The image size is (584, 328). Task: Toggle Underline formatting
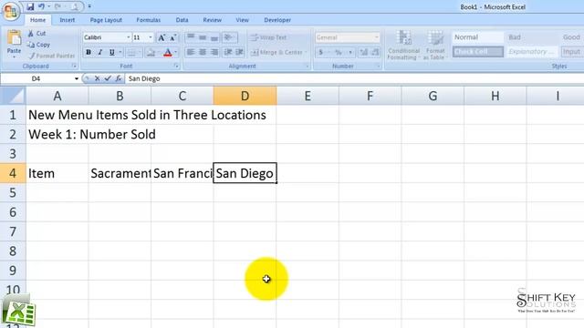point(111,53)
